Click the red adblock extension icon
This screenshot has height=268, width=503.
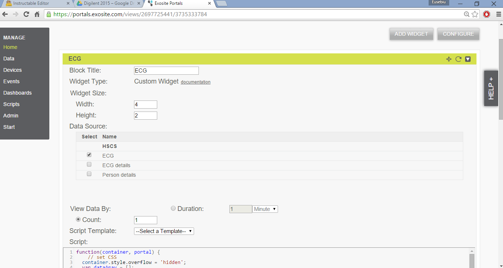point(487,14)
